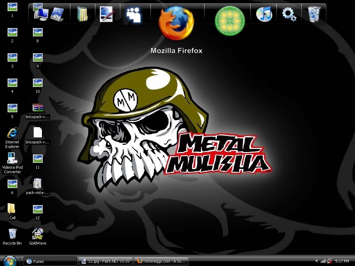Select the desktop image file named 10
The image size is (355, 266).
pyautogui.click(x=37, y=86)
